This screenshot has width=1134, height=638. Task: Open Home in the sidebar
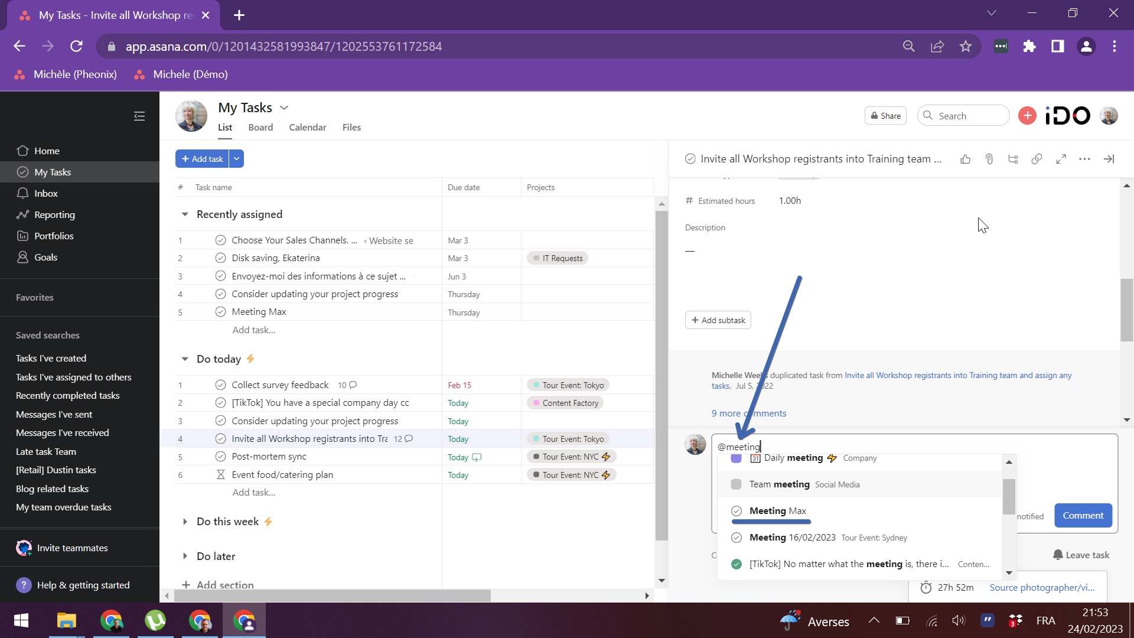coord(47,151)
